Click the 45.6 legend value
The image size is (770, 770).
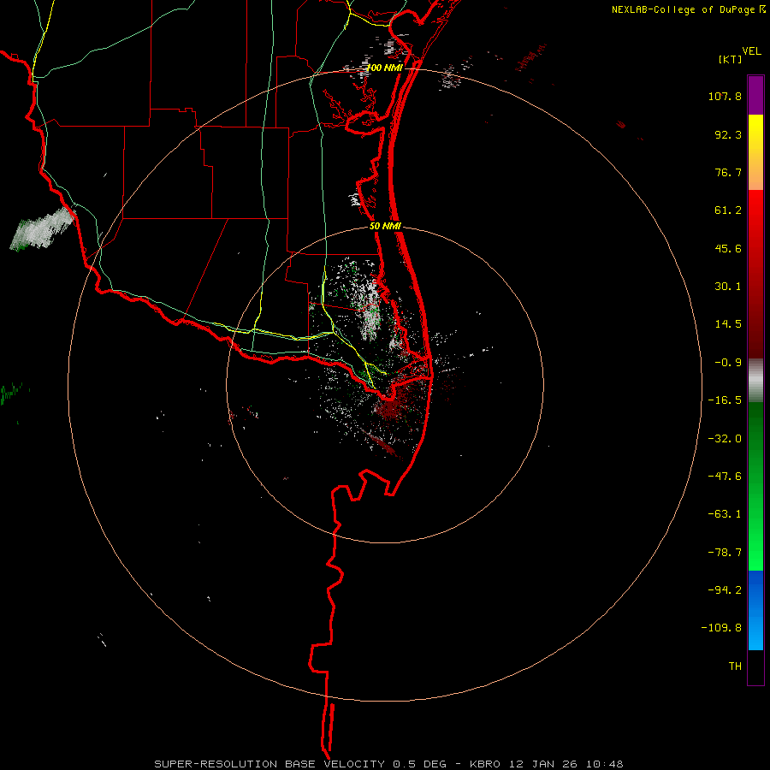click(728, 248)
